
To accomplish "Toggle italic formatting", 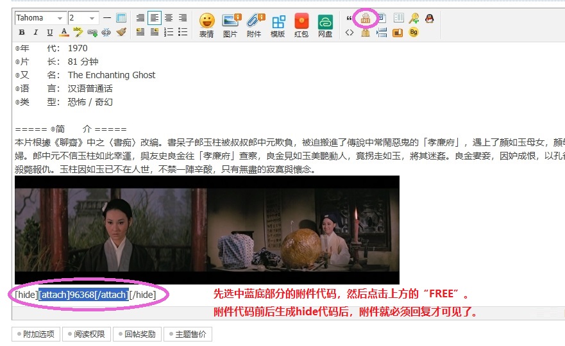I will [36, 33].
